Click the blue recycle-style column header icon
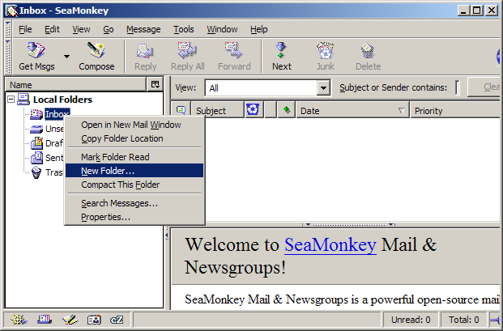The width and height of the screenshot is (503, 331). point(253,111)
